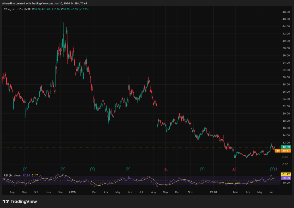Click the 30.00 price scale label
This screenshot has height=208, width=294.
pos(286,77)
